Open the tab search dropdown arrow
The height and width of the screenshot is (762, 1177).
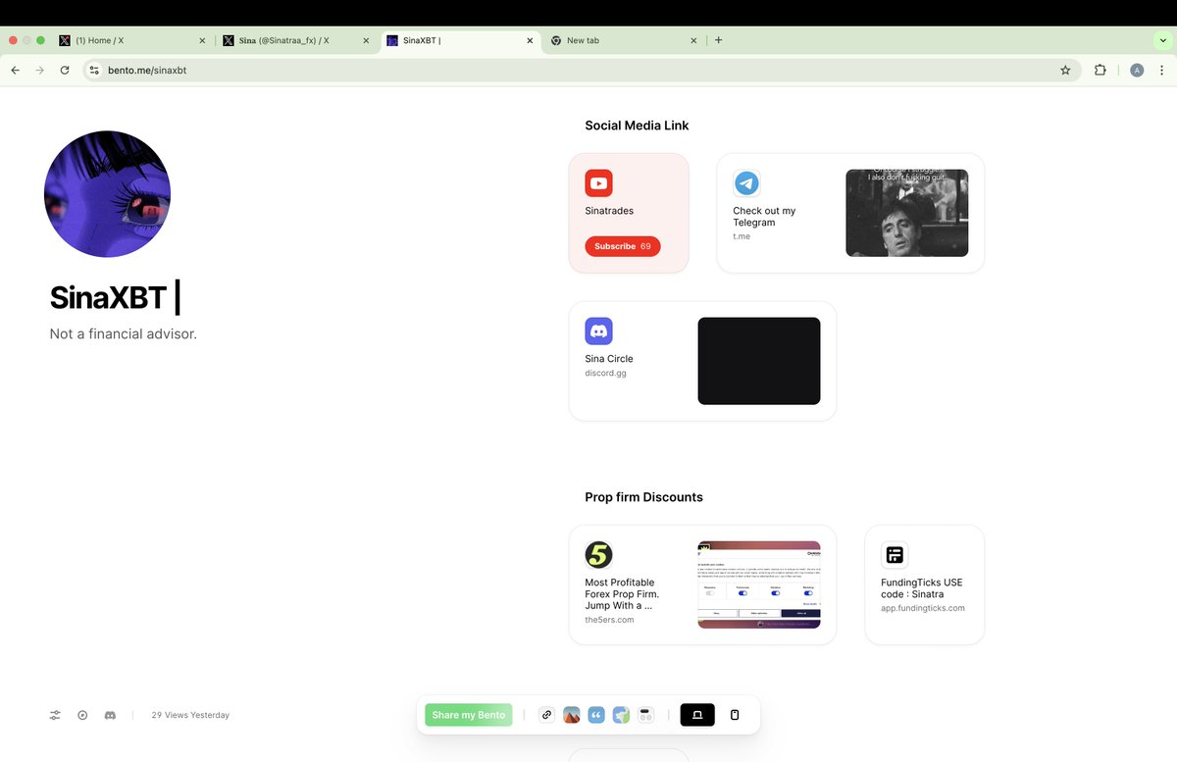[1163, 40]
